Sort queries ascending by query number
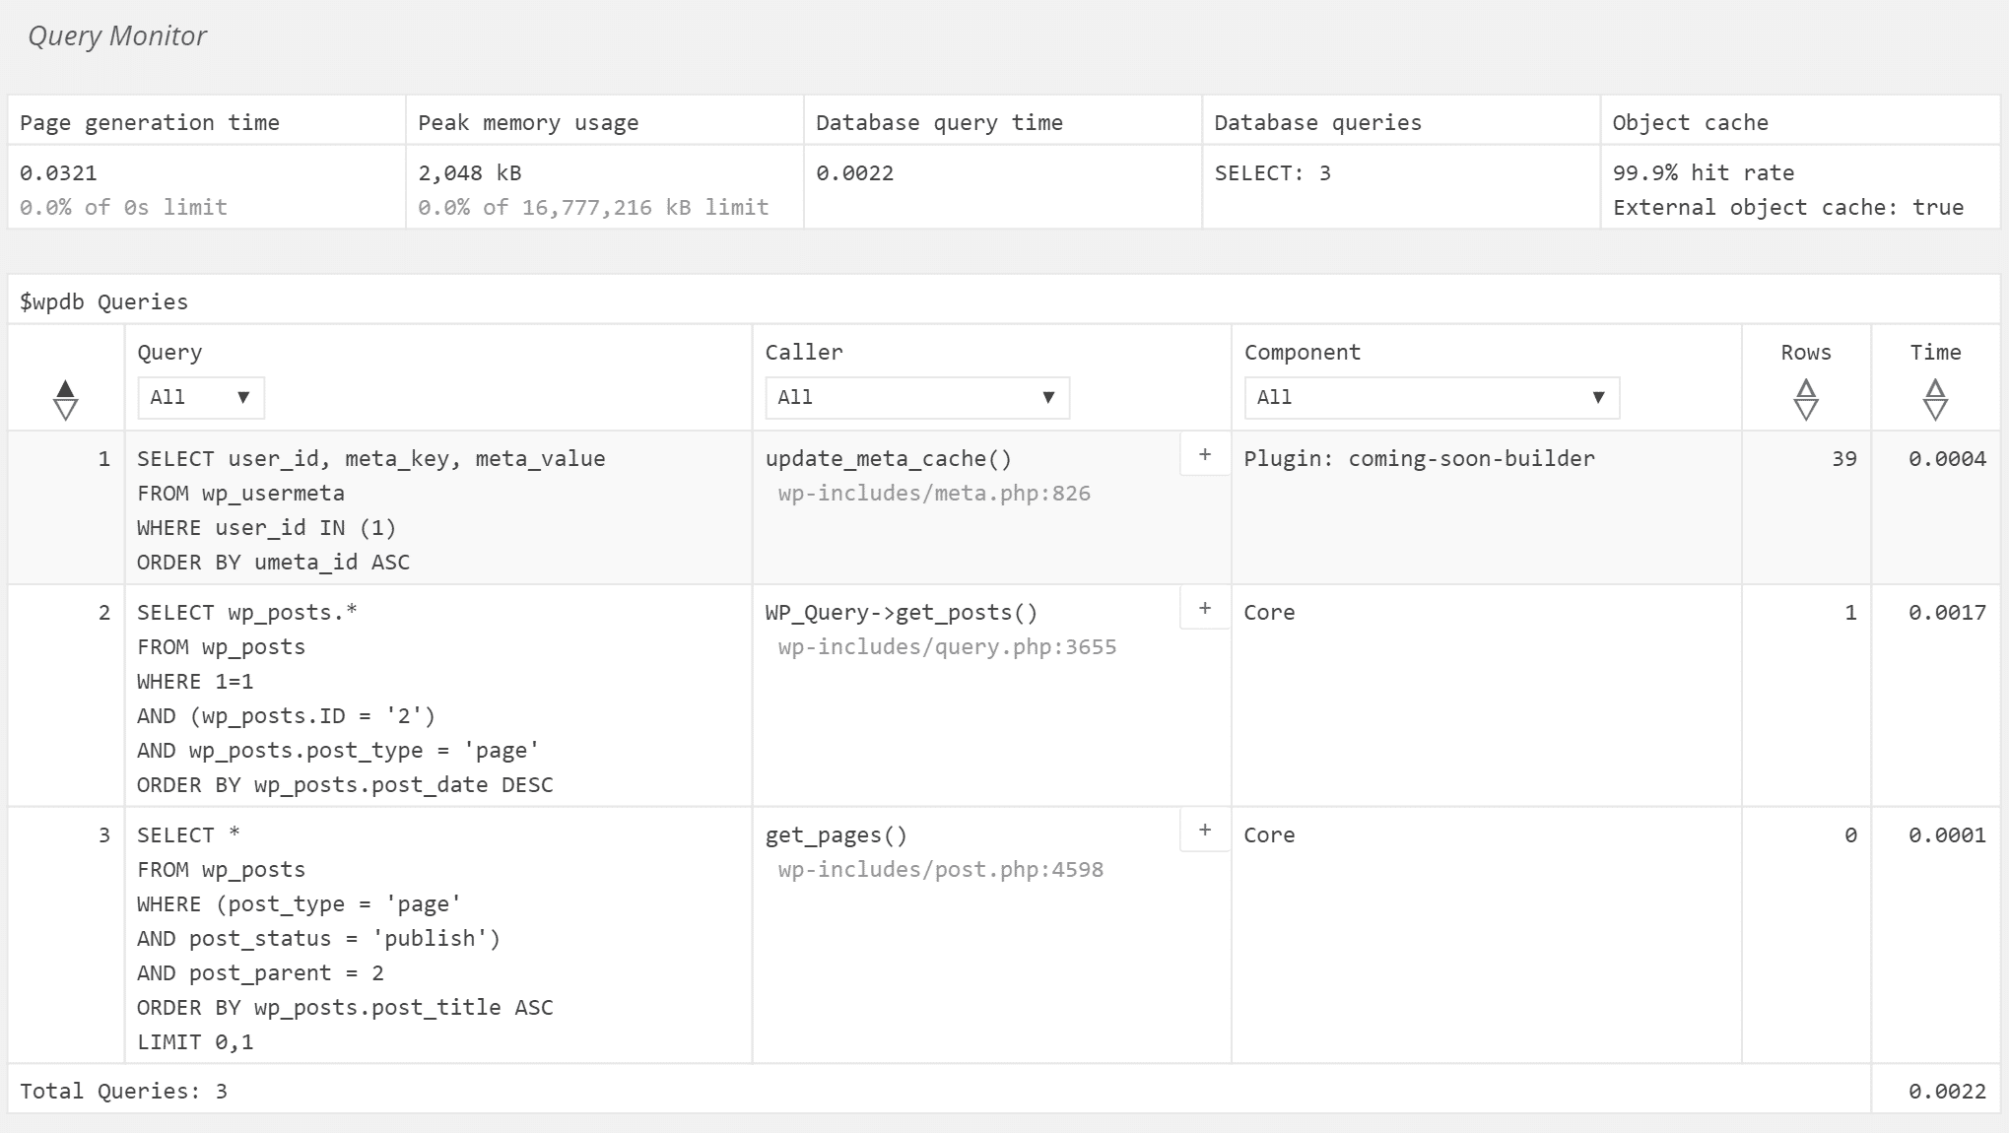Viewport: 2009px width, 1133px height. point(64,386)
